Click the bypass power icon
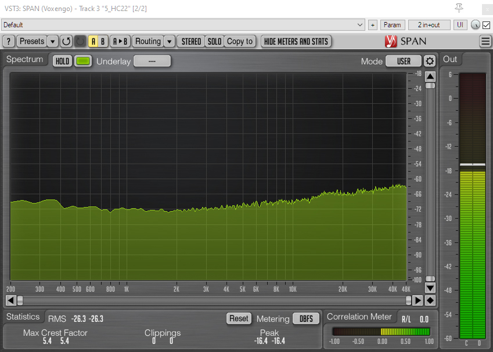 pos(80,41)
